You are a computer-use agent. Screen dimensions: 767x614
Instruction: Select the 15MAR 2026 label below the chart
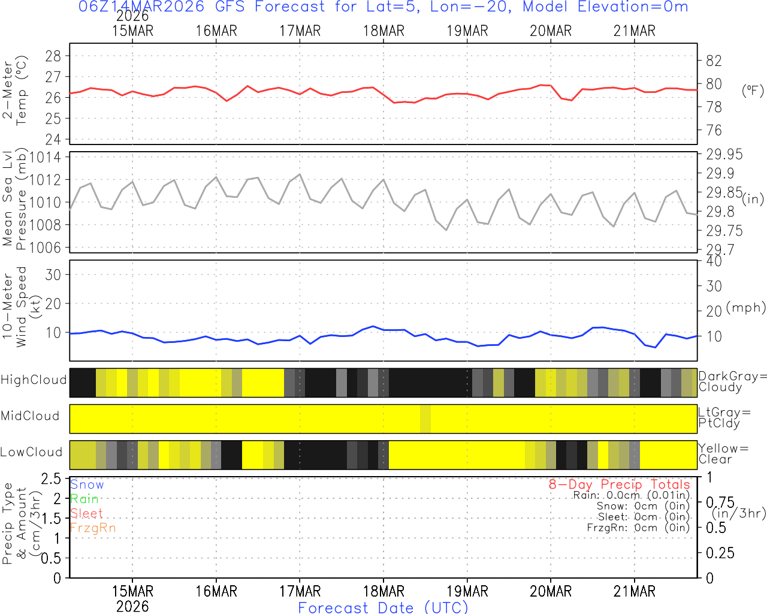coord(132,598)
